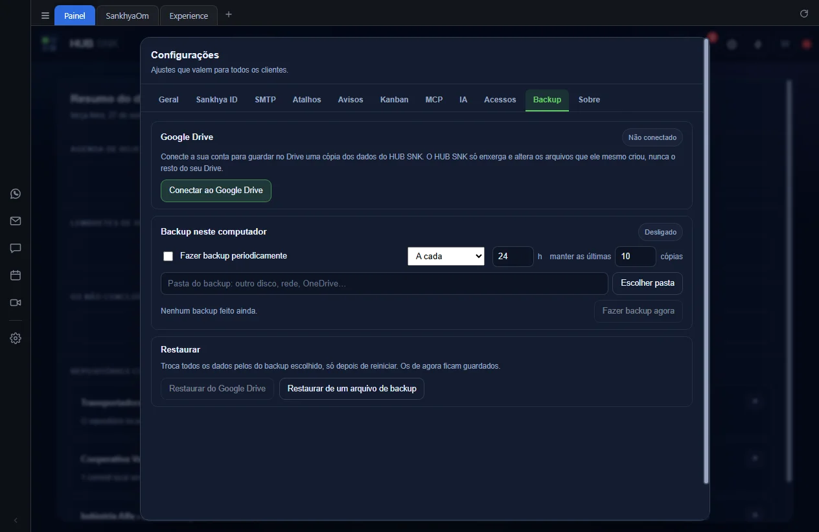
Task: Click the Google Drive section heading
Action: [187, 137]
